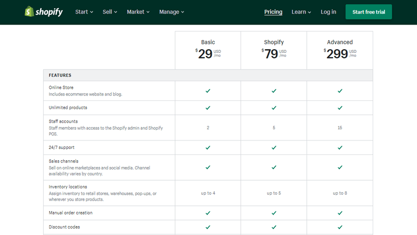Click 'Sell on online marketplaces' description text

(x=99, y=171)
